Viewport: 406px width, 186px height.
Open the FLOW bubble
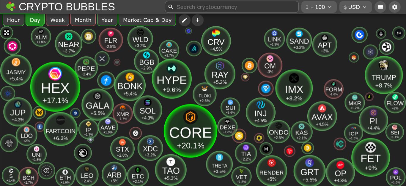[x=395, y=103]
